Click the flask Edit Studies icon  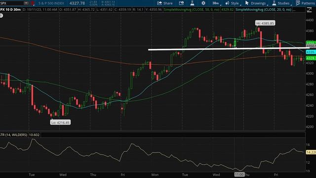(192, 3)
